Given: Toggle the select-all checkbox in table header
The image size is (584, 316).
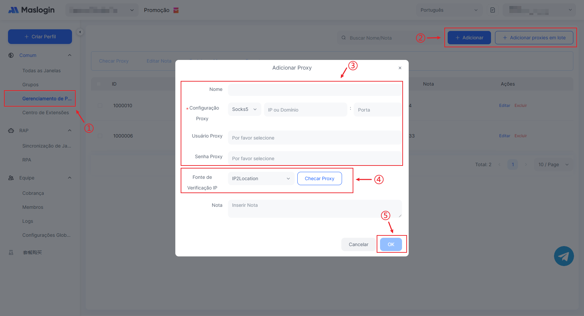Looking at the screenshot, I should tap(99, 84).
